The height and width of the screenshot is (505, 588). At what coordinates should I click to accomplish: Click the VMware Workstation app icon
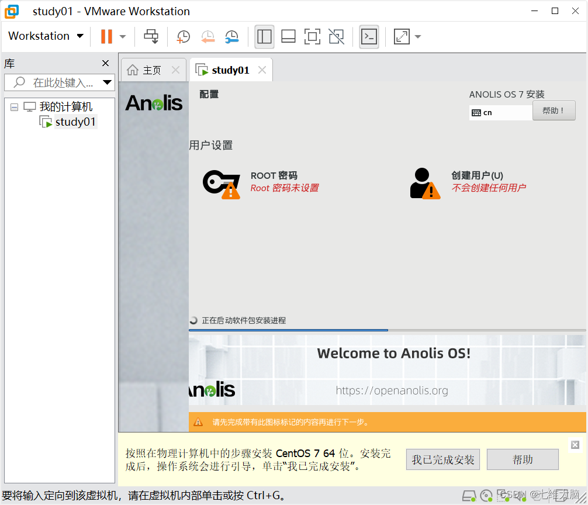(12, 11)
